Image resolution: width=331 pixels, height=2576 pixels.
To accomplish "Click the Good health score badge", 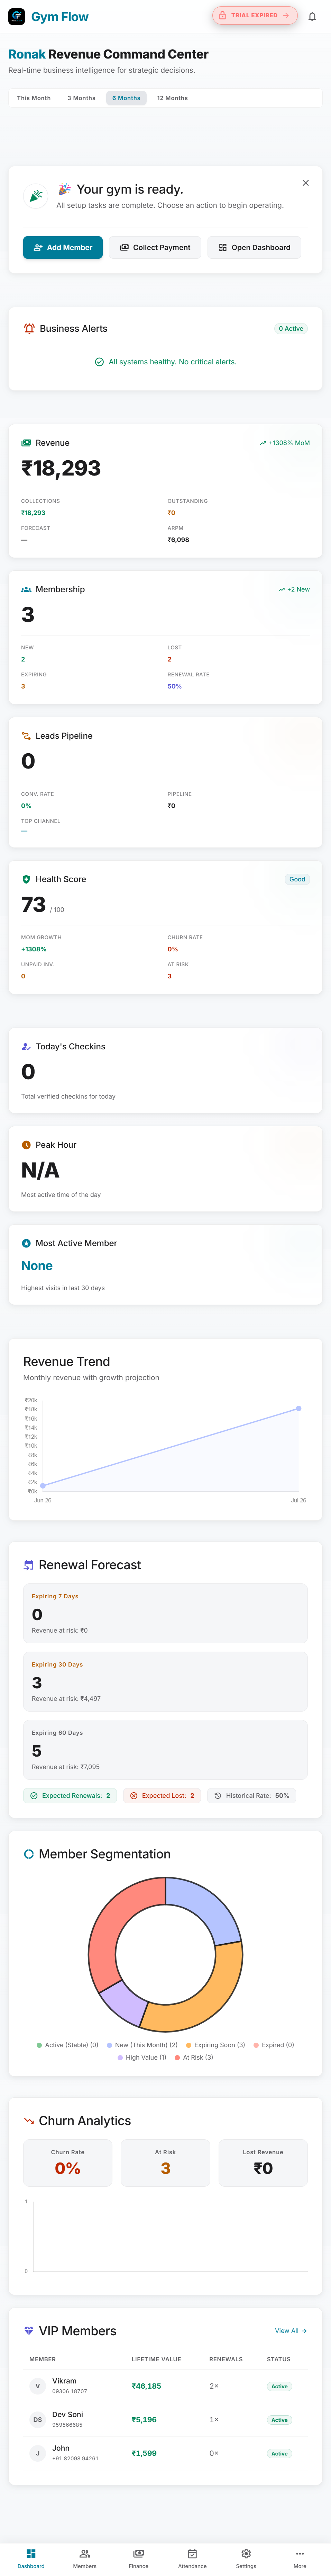I will click(x=297, y=879).
